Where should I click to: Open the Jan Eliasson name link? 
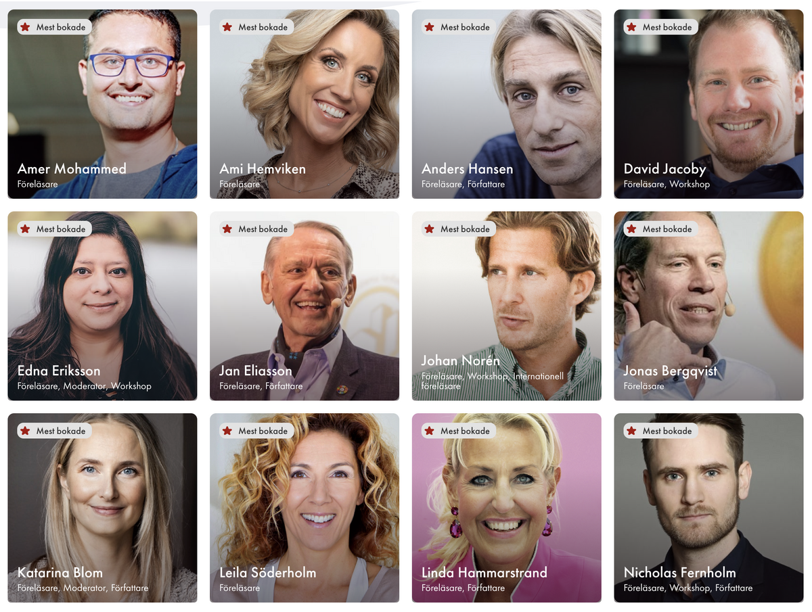256,371
